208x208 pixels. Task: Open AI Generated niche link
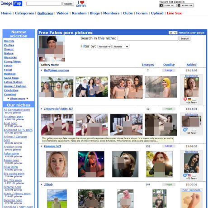tap(17, 110)
